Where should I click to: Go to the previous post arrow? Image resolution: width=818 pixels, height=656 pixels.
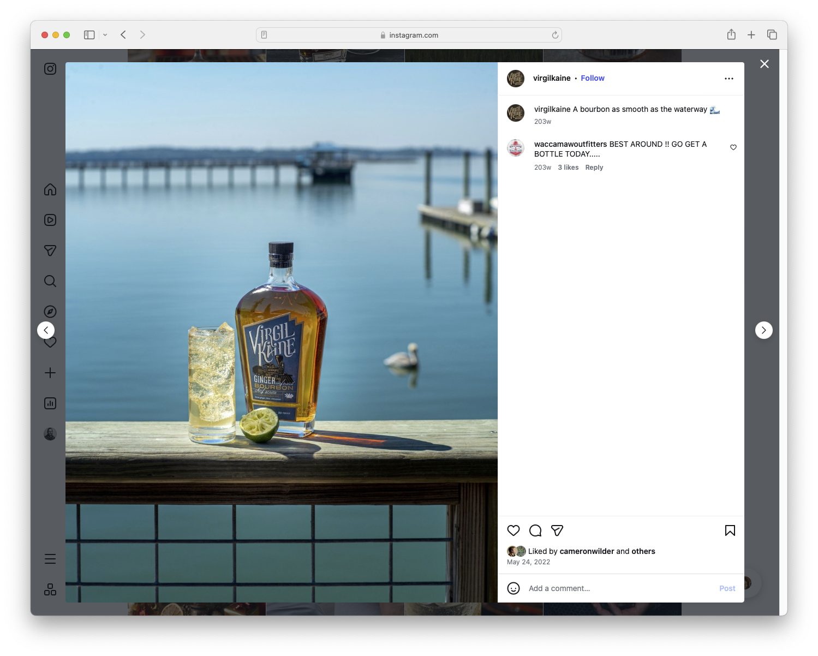(46, 330)
